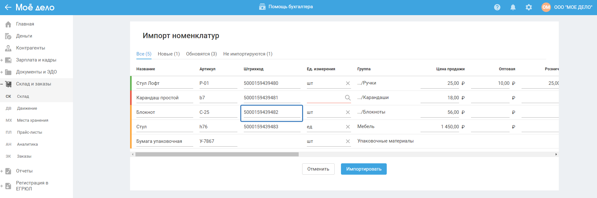
Task: Click the back arrow in header
Action: (8, 7)
